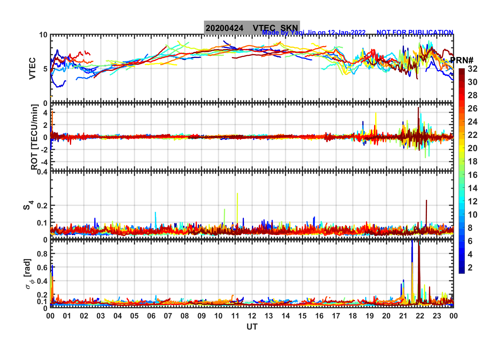Click the sigma phi [rad] axis label
The height and width of the screenshot is (342, 504).
[x=29, y=274]
